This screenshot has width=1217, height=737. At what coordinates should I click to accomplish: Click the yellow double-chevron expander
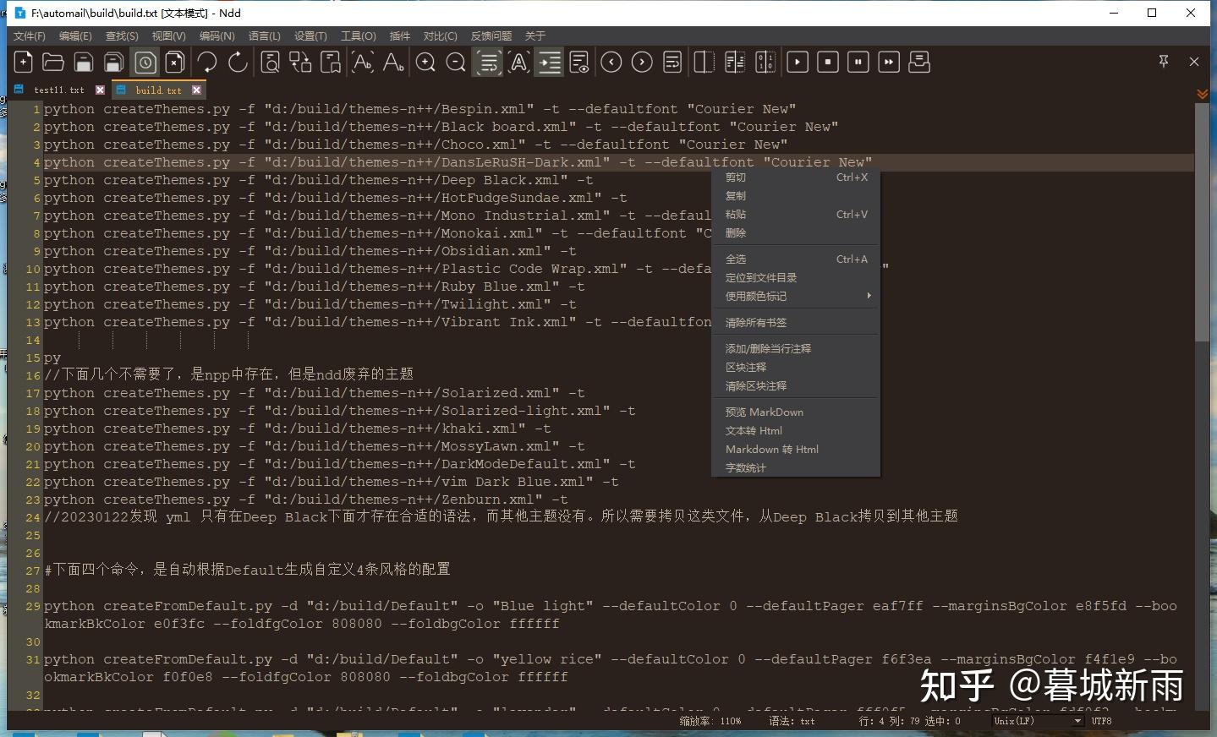coord(1203,94)
